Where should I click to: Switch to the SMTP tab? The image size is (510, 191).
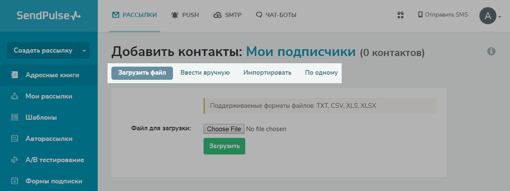227,15
